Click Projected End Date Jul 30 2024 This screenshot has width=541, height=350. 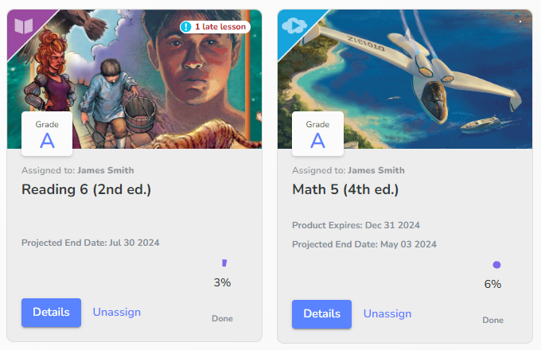(x=91, y=243)
